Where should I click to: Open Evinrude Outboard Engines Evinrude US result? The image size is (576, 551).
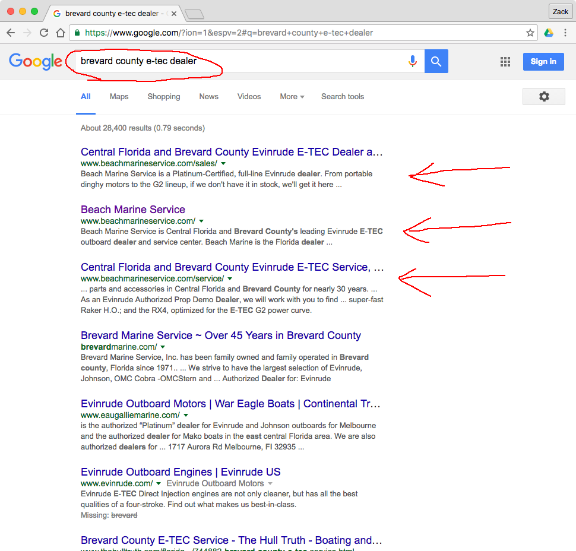(x=181, y=472)
